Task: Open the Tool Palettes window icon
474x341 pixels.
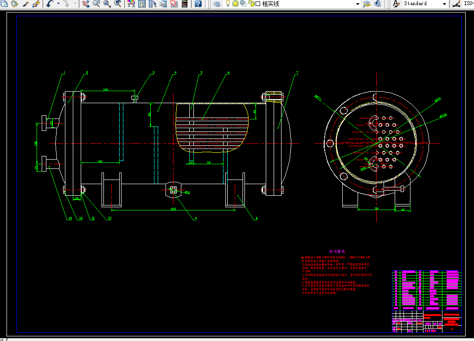Action: pos(153,4)
